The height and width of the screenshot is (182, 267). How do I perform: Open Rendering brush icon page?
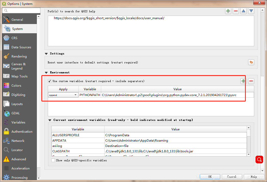(x=6, y=56)
